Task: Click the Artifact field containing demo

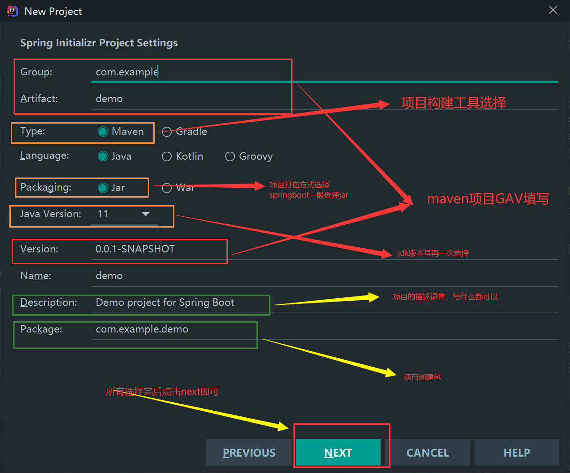Action: [324, 99]
